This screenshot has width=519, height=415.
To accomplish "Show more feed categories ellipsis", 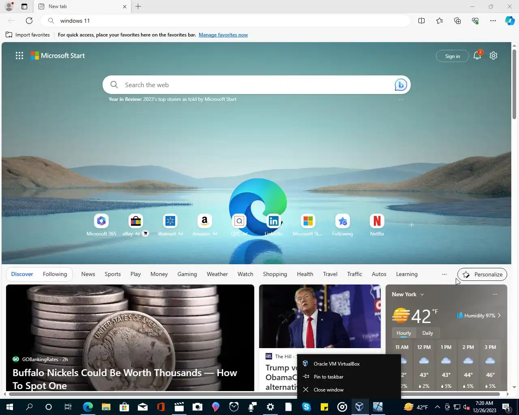I will click(x=444, y=274).
